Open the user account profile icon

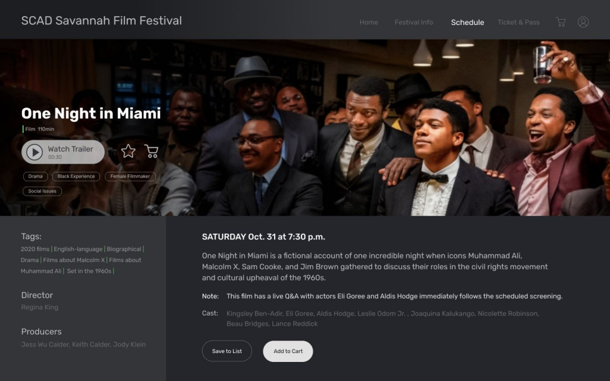[x=583, y=21]
